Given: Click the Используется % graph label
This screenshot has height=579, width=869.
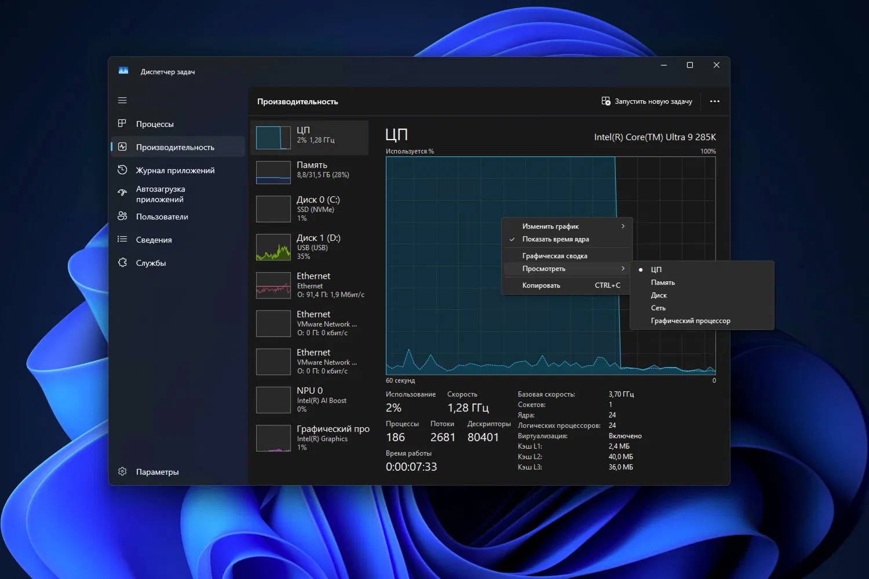Looking at the screenshot, I should pos(410,151).
